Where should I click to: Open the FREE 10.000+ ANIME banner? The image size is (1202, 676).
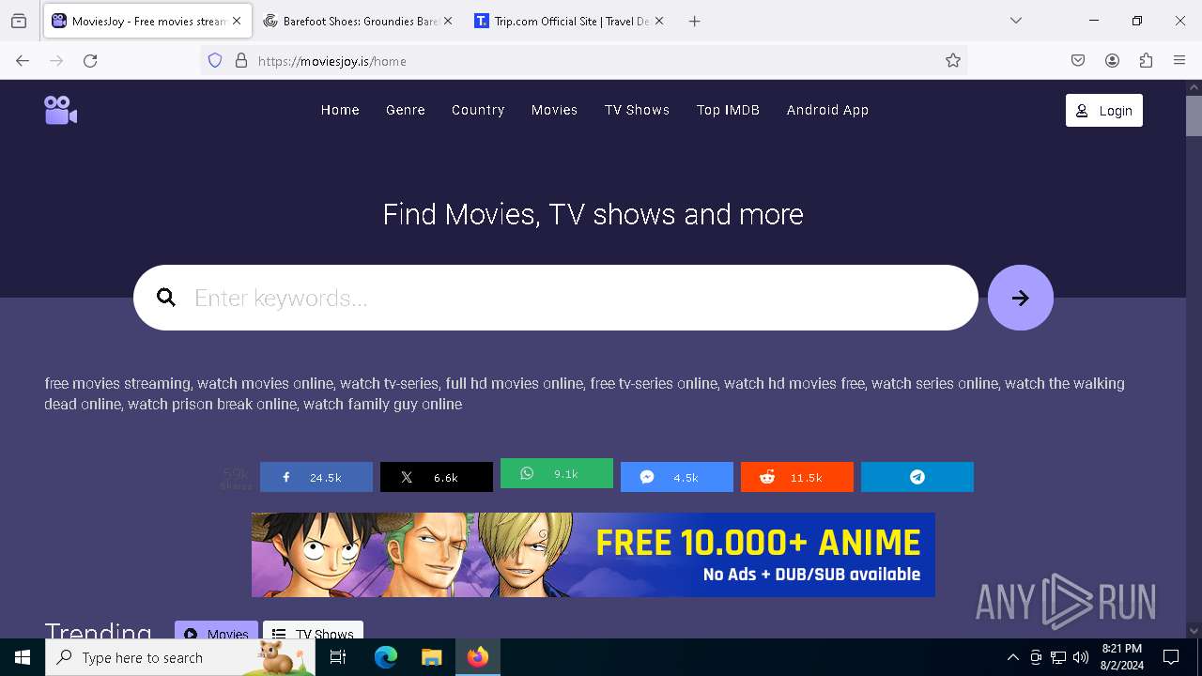click(593, 555)
